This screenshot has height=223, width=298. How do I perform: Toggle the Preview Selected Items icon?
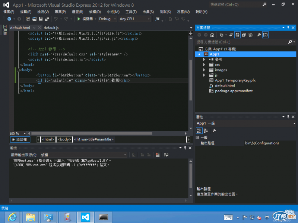(x=265, y=35)
